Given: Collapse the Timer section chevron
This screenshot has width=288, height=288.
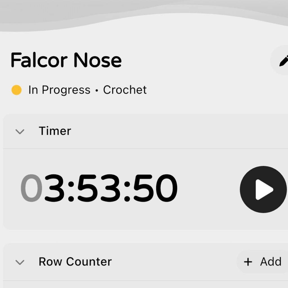Looking at the screenshot, I should (x=20, y=131).
